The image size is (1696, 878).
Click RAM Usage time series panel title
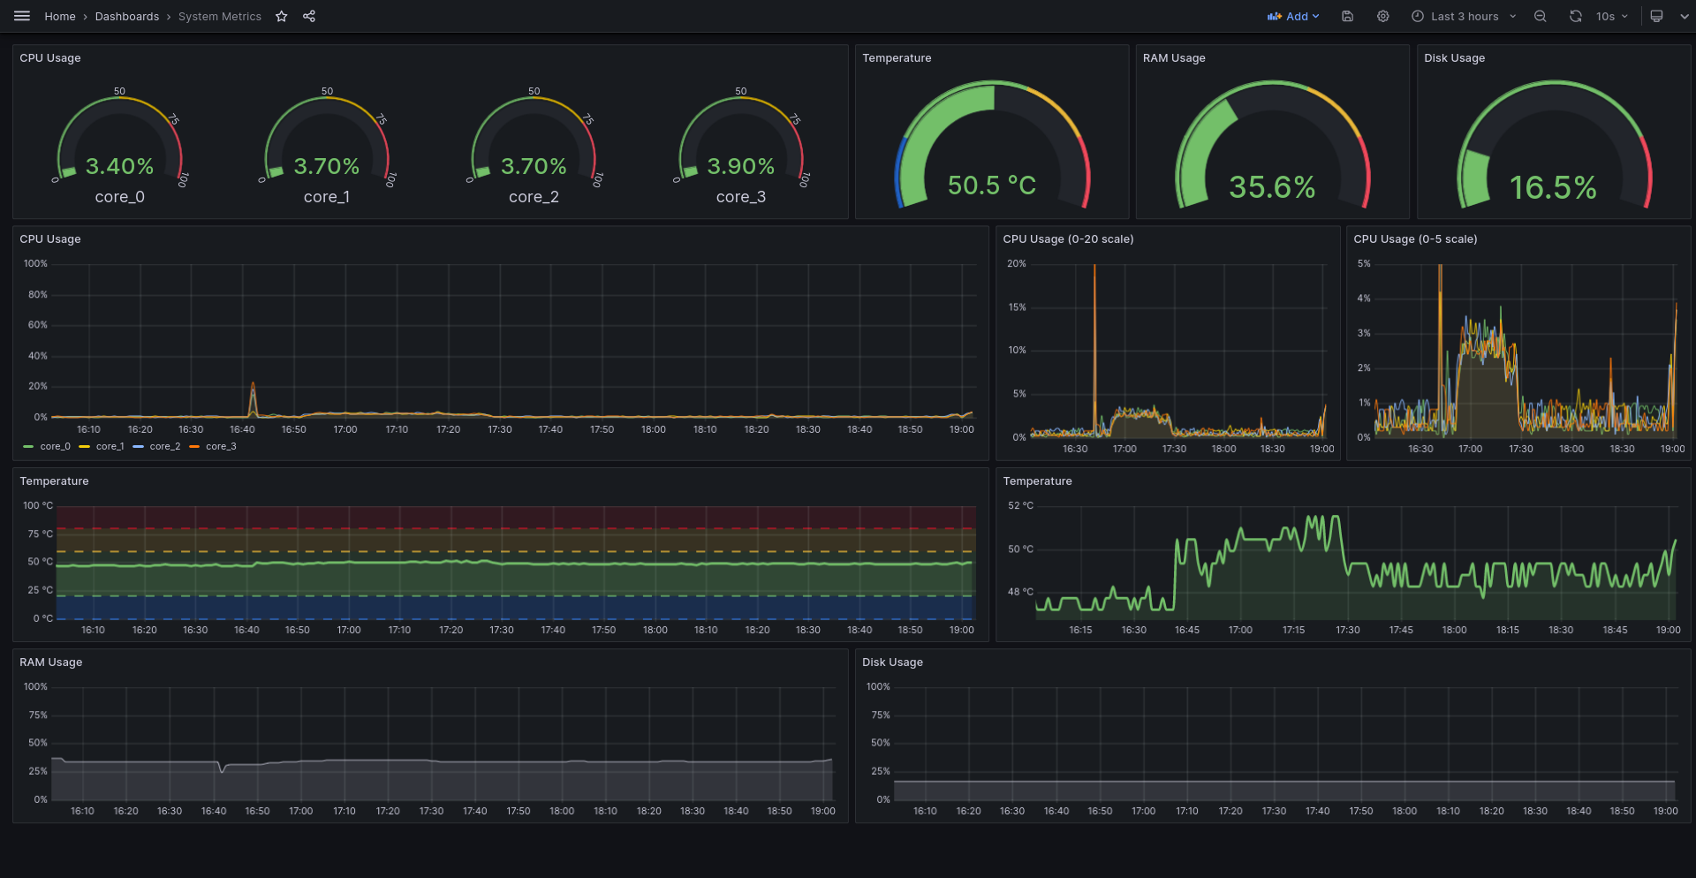pos(51,662)
